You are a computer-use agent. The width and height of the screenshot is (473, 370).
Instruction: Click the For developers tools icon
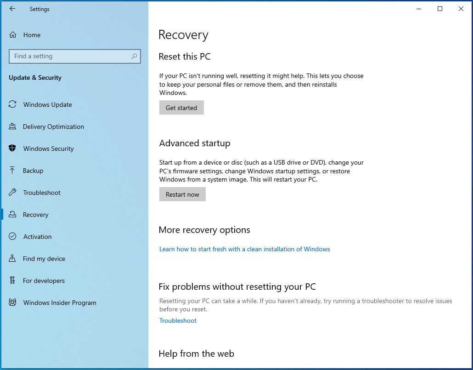pos(12,280)
